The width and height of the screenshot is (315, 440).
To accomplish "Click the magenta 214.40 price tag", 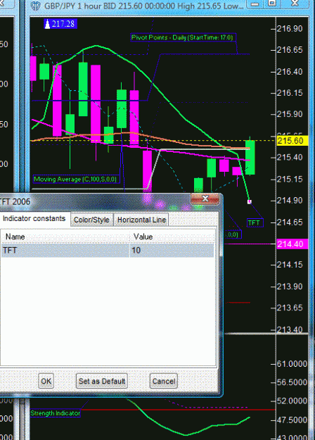I will [292, 244].
